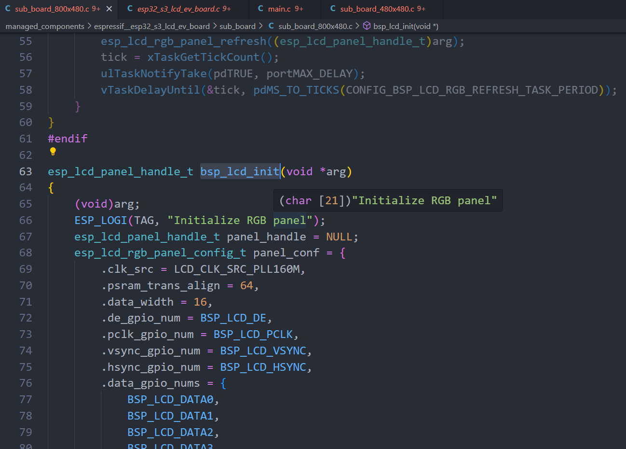Click the hover tooltip "Initialize RGB panel"

coord(388,200)
